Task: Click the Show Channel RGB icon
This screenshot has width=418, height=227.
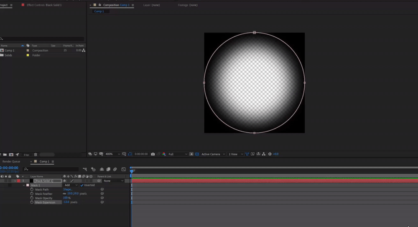Action: pyautogui.click(x=163, y=154)
